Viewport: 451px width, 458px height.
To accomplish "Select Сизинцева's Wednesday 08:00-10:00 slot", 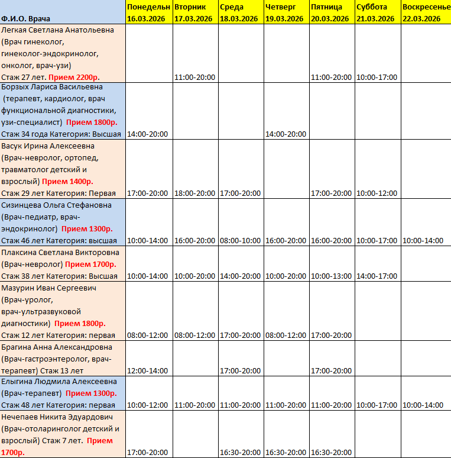I will tap(241, 241).
